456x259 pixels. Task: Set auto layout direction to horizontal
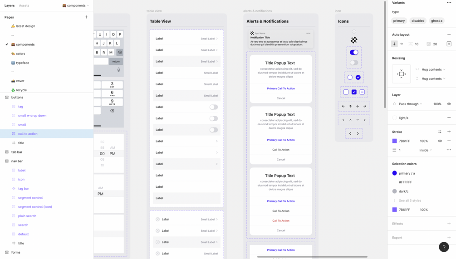coord(402,44)
